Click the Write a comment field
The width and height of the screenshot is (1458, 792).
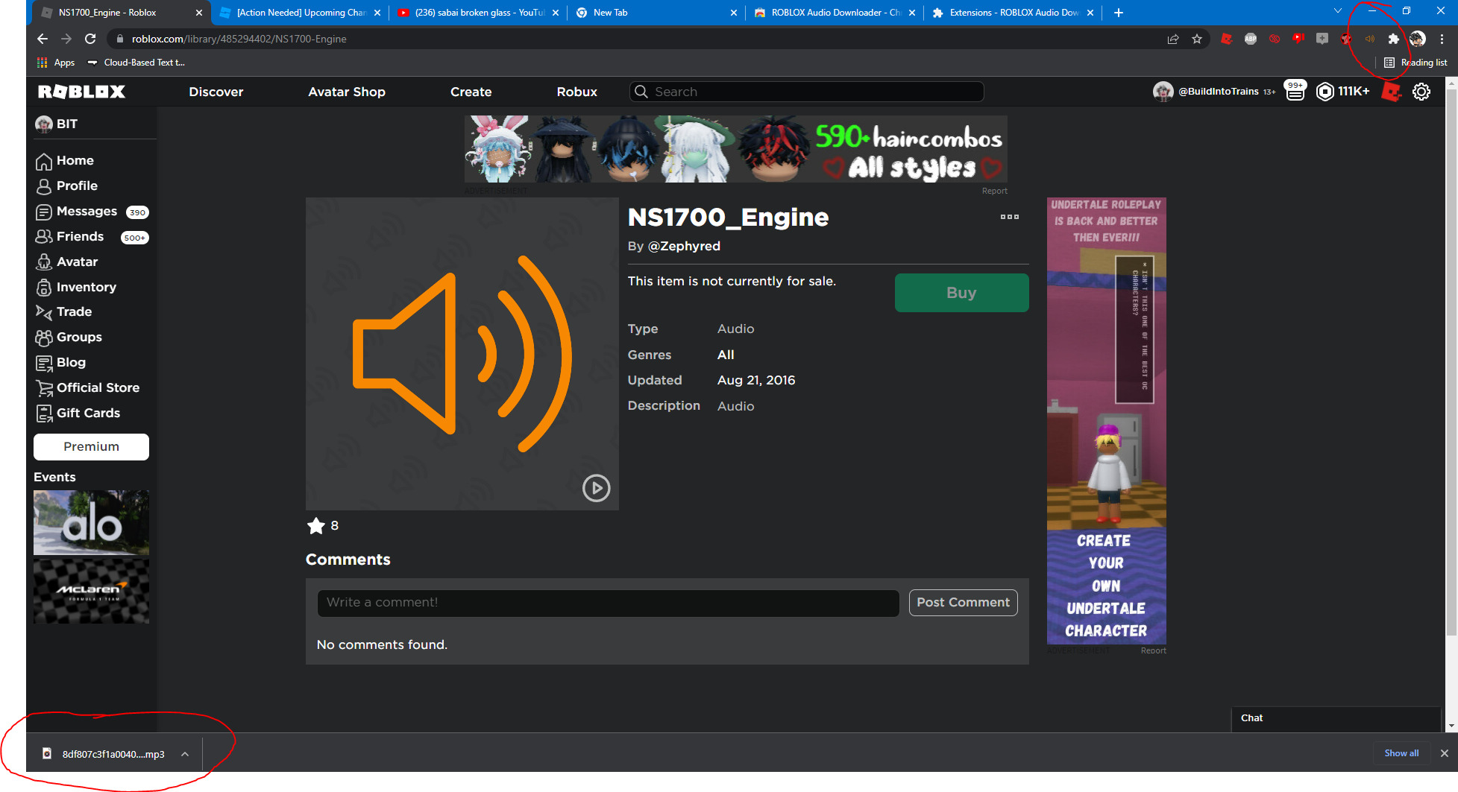[x=608, y=603]
